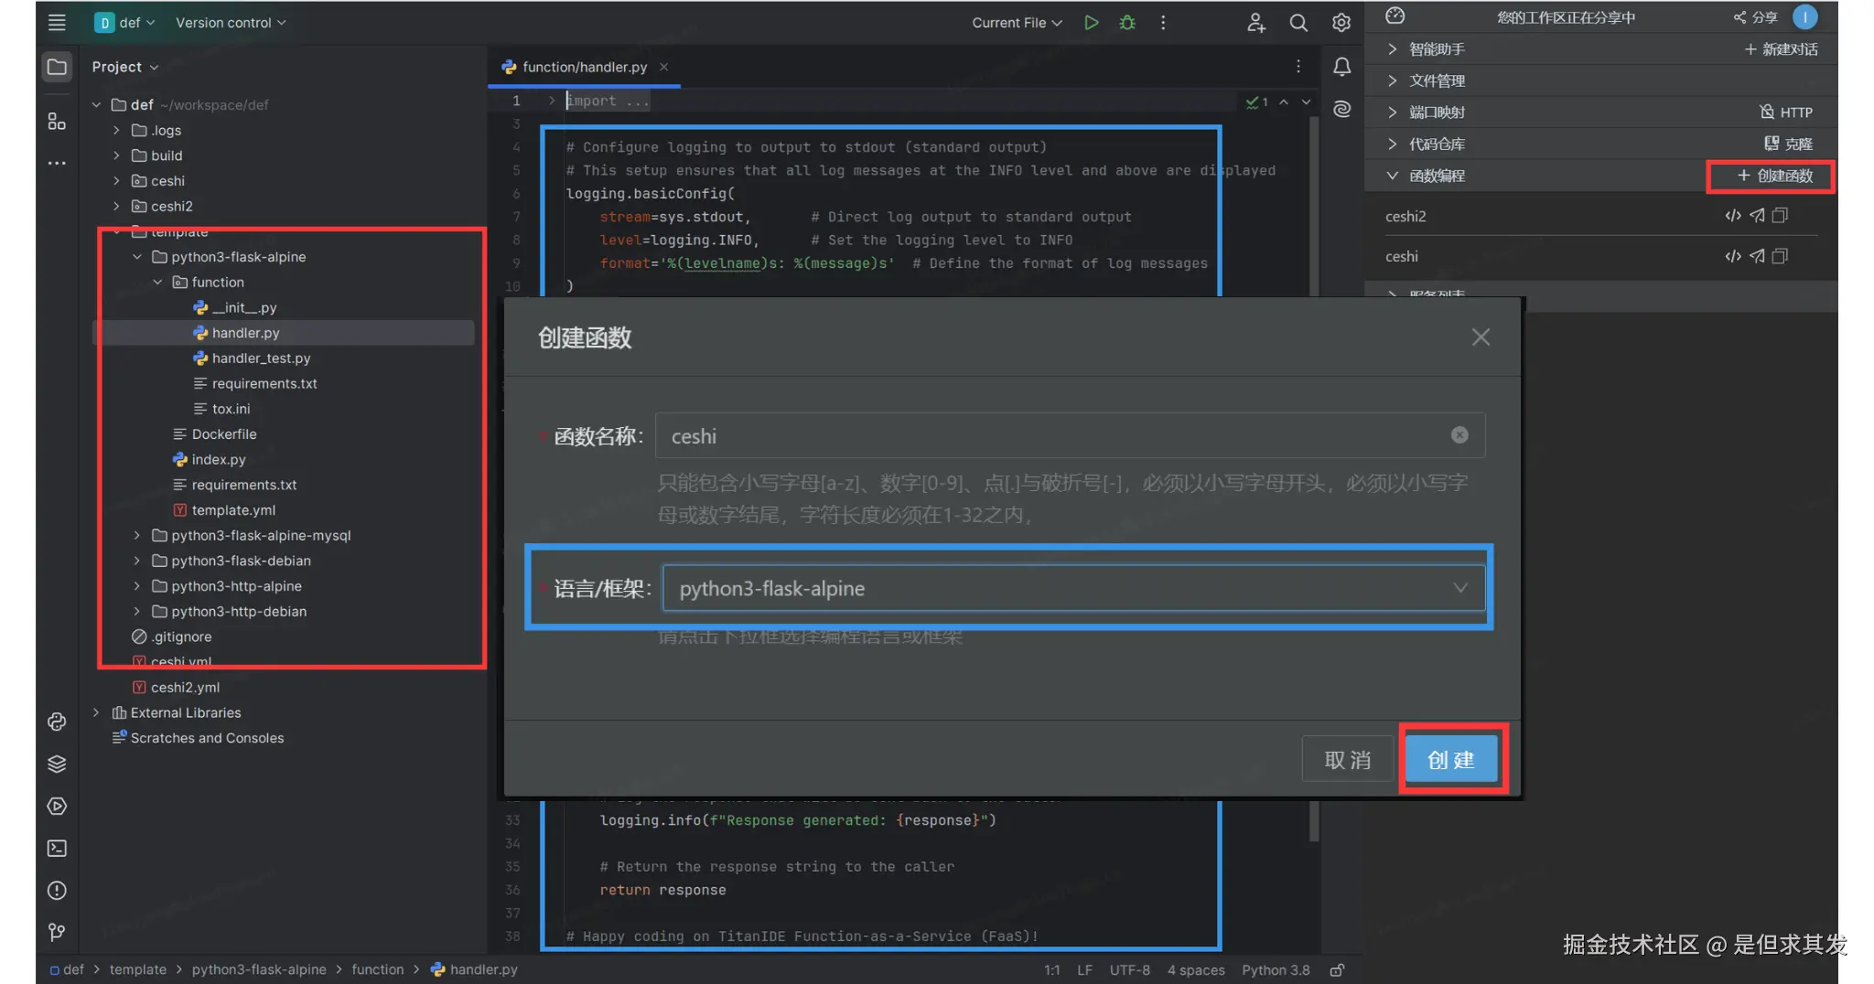Show more tool windows
Image resolution: width=1874 pixels, height=984 pixels.
57,164
